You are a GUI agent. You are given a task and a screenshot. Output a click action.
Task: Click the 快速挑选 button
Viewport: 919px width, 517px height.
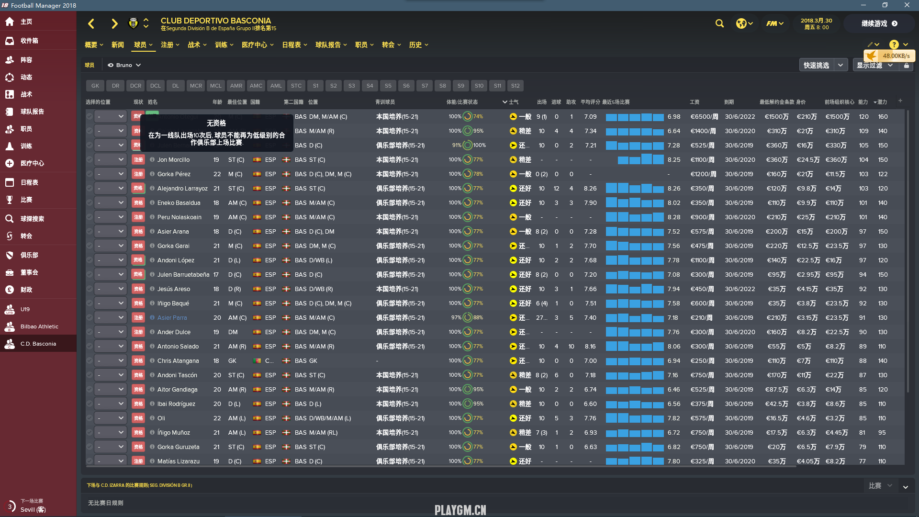817,65
